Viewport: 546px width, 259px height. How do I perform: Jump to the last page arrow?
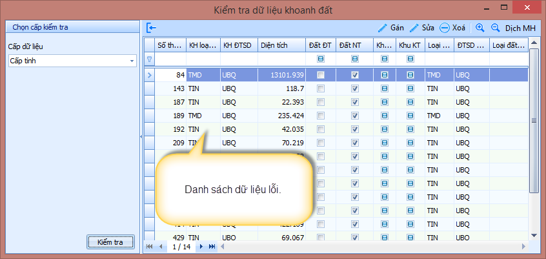pyautogui.click(x=212, y=247)
